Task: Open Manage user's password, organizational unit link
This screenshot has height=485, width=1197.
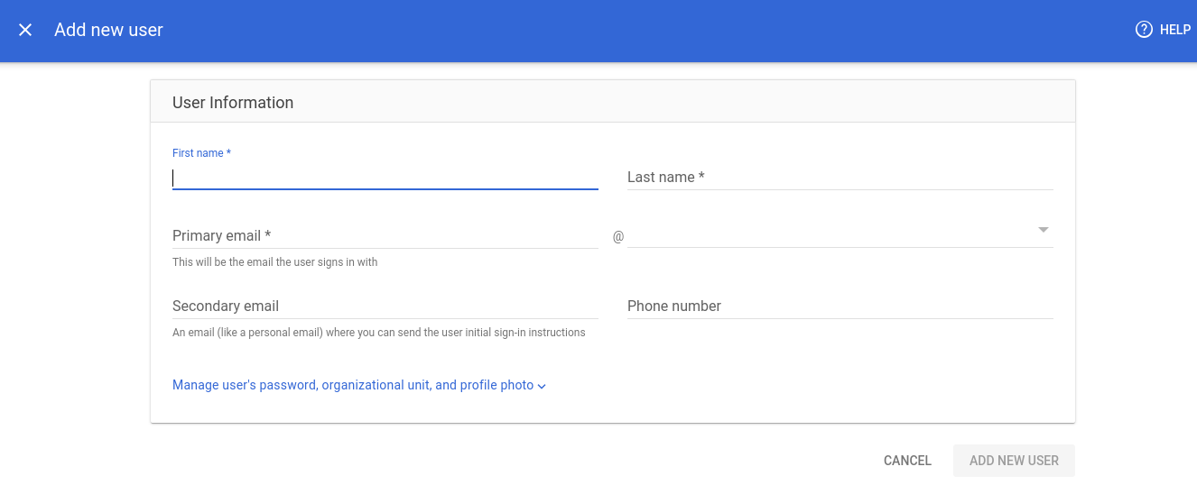Action: point(353,385)
